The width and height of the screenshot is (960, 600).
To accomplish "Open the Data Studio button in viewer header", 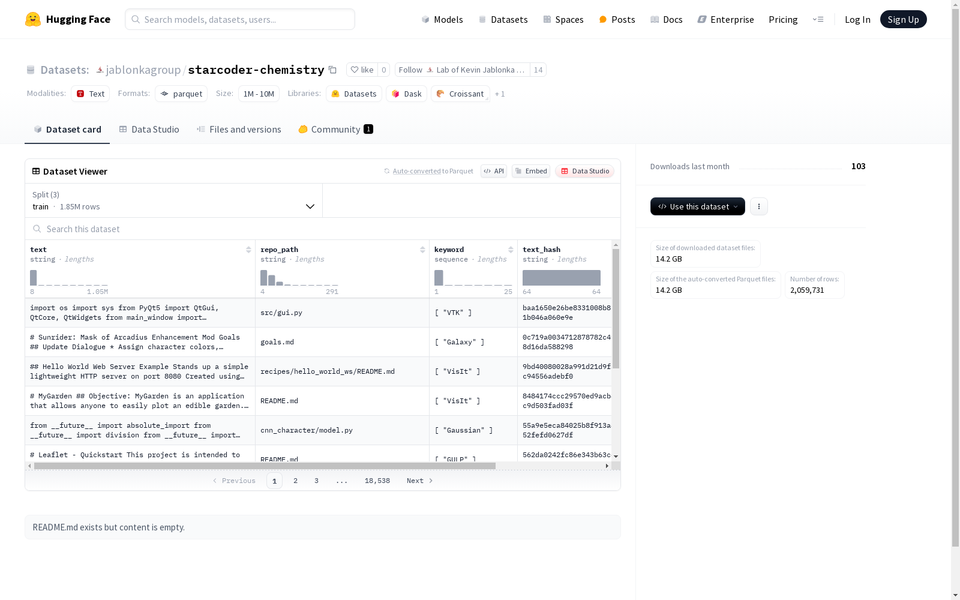I will coord(584,171).
